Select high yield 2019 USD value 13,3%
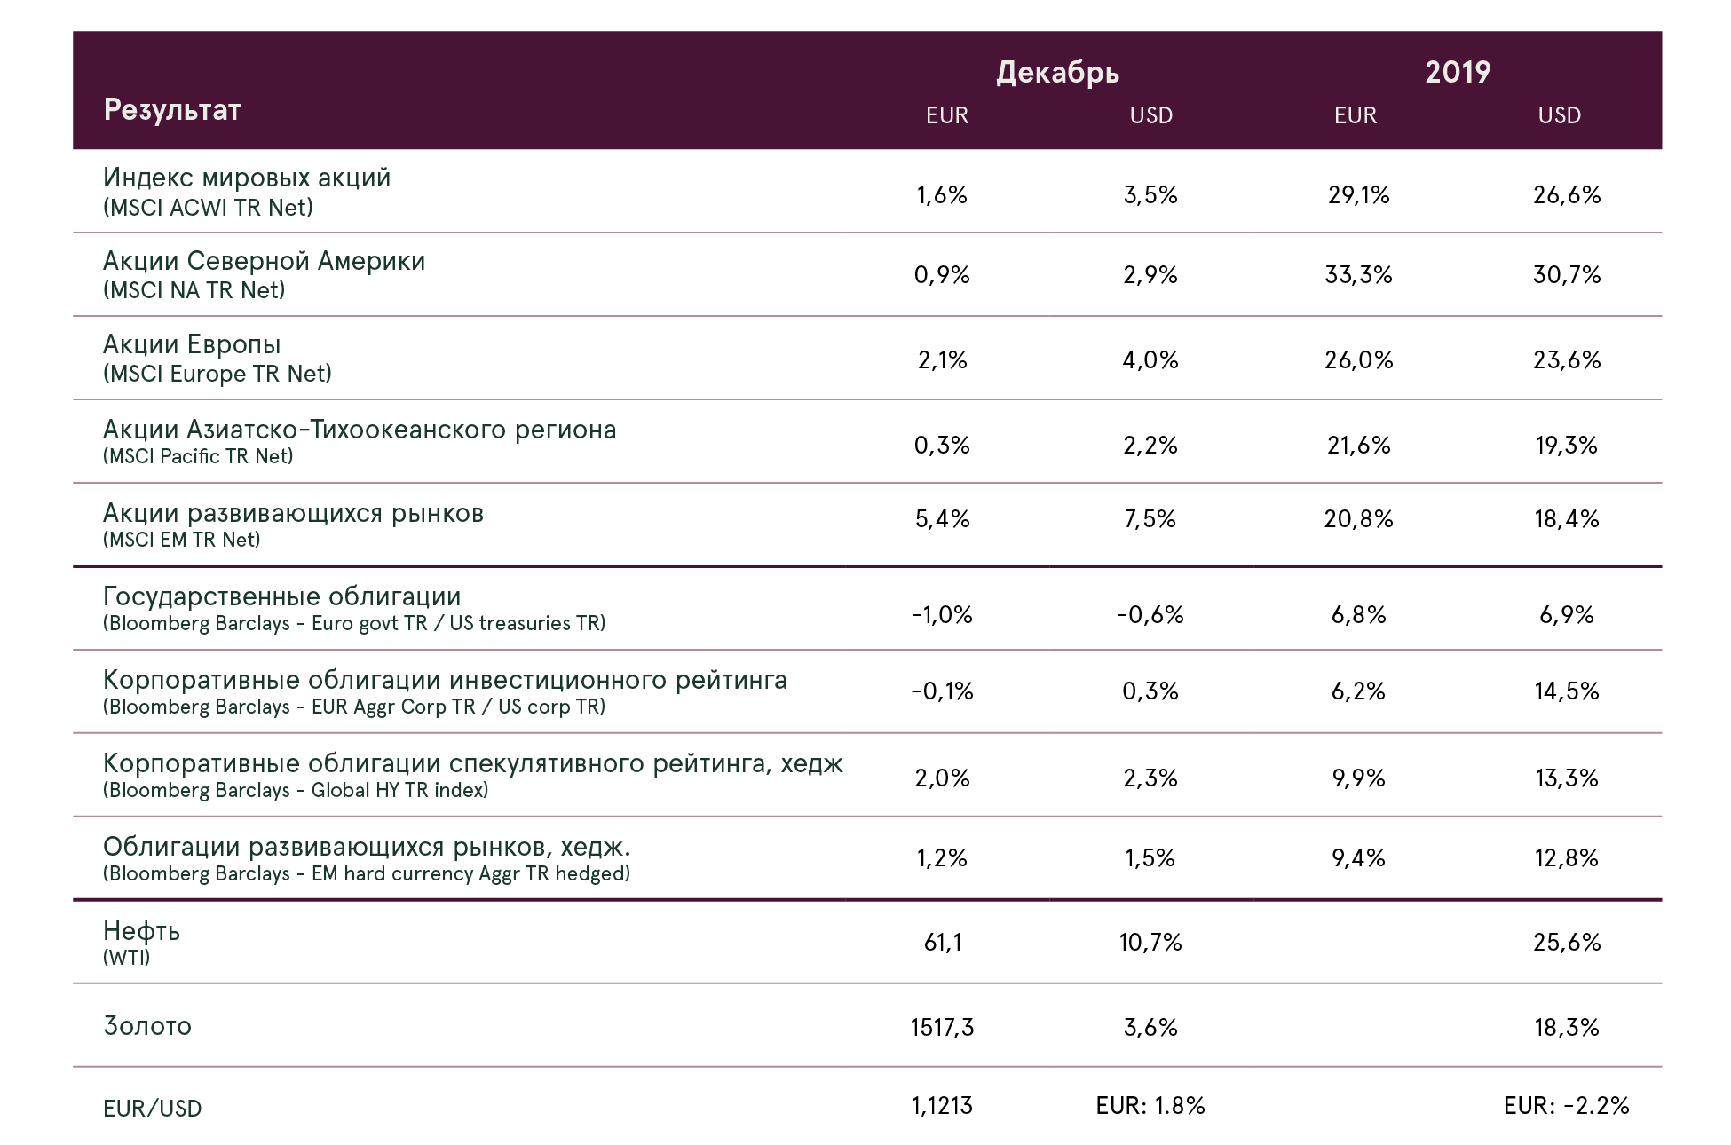The width and height of the screenshot is (1731, 1145). (1567, 778)
